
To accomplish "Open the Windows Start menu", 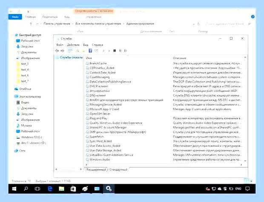I will pos(14,189).
